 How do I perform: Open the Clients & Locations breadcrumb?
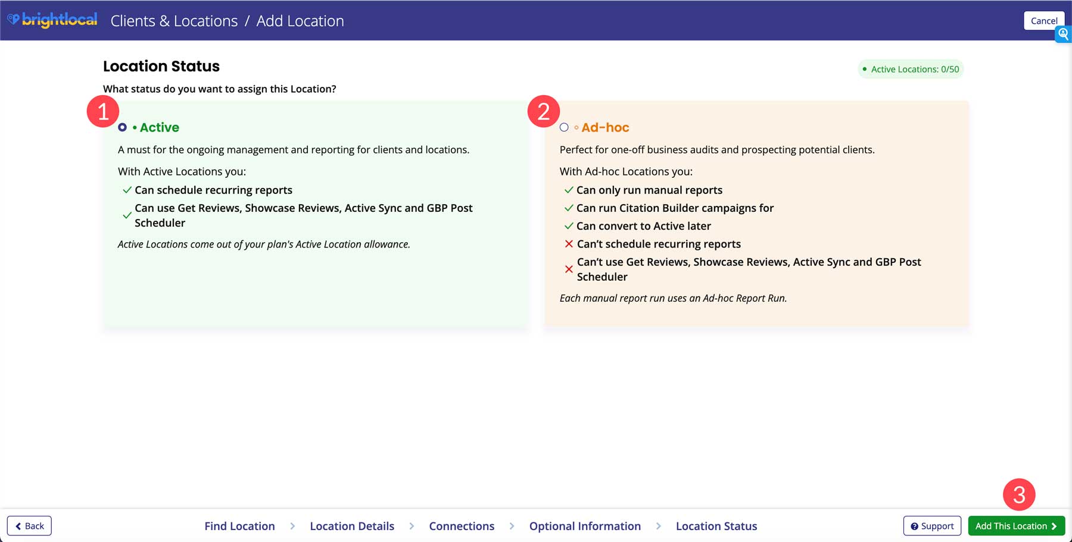(173, 20)
